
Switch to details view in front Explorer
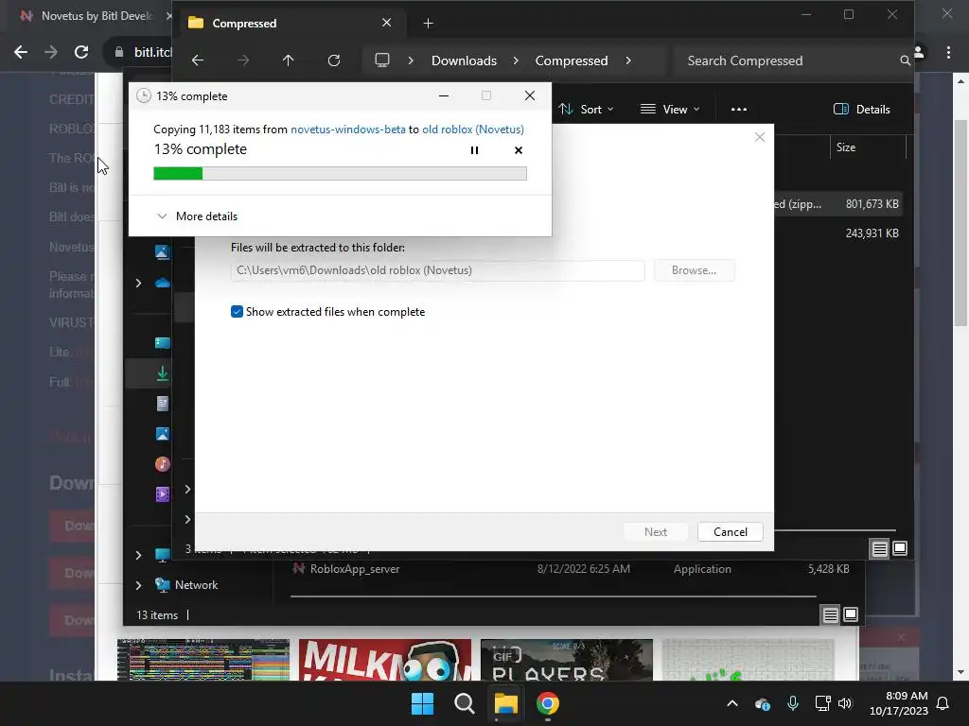coord(879,548)
